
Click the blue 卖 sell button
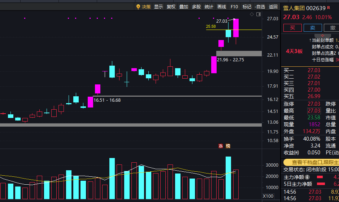(x=313, y=28)
